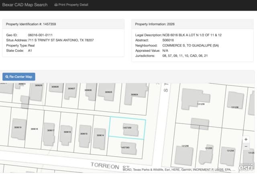Viewport: 257px width, 180px height.
Task: Click the printer icon beside Print Property Detail
Action: tap(56, 5)
